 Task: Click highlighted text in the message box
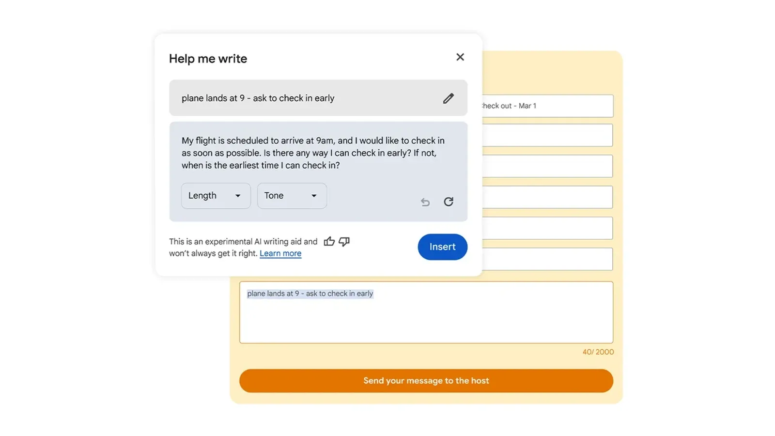(x=310, y=294)
